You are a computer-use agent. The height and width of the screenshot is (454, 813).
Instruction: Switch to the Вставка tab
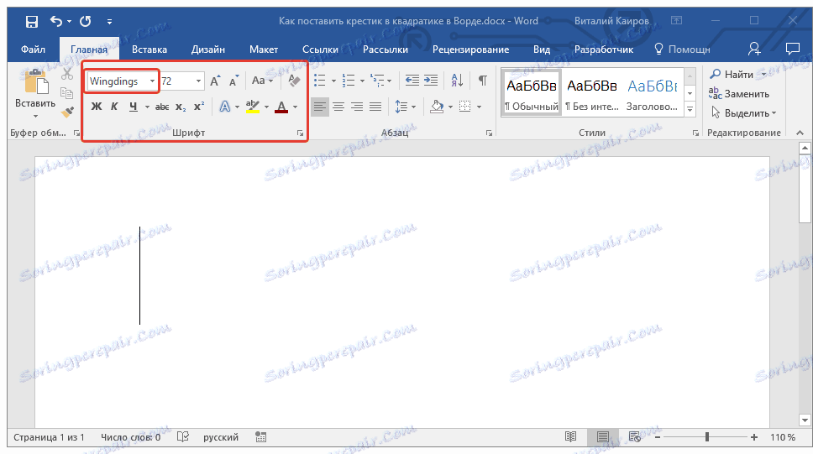click(149, 50)
